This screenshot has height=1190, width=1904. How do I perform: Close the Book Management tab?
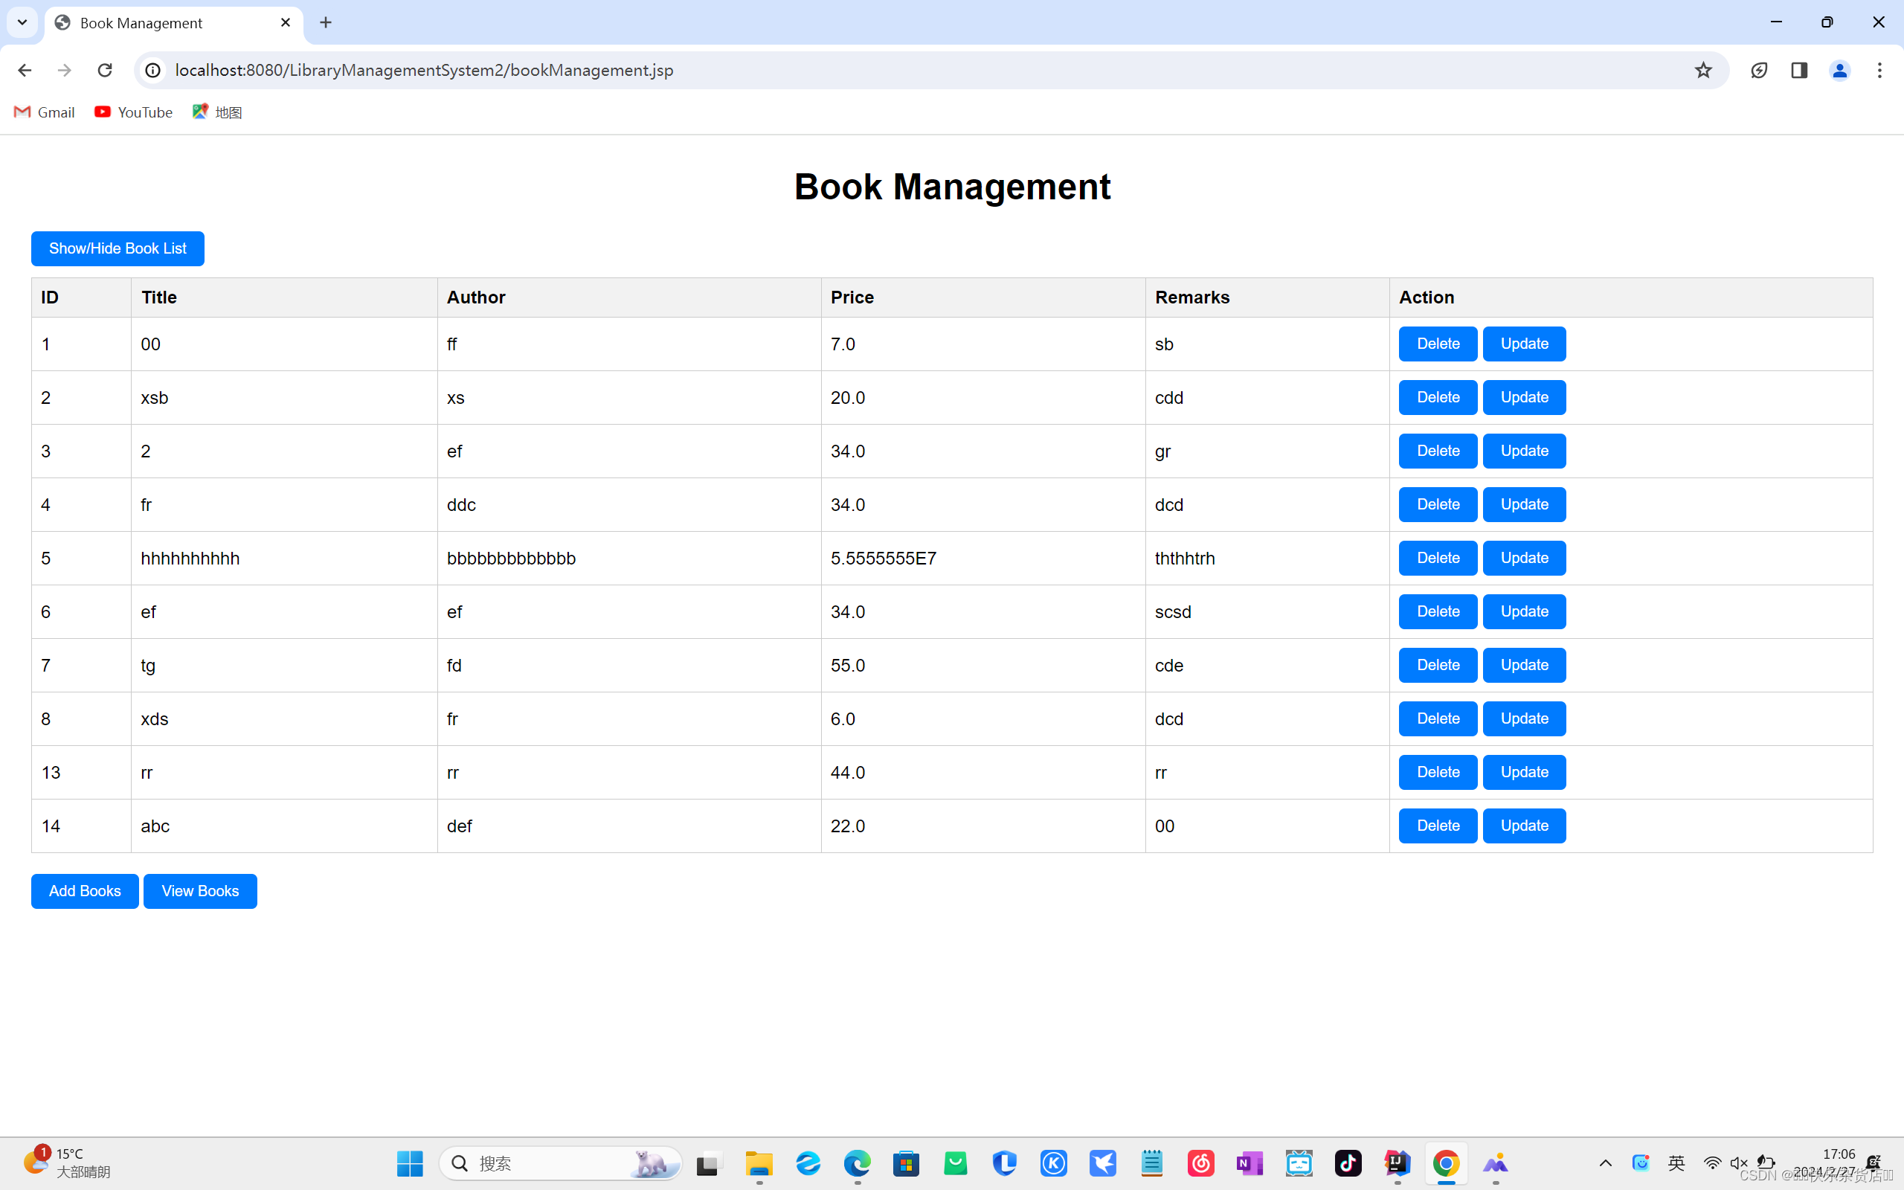coord(285,22)
